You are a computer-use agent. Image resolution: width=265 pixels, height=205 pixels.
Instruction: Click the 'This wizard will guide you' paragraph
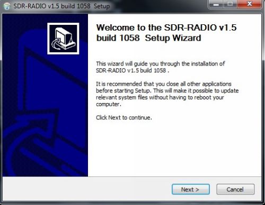[161, 67]
